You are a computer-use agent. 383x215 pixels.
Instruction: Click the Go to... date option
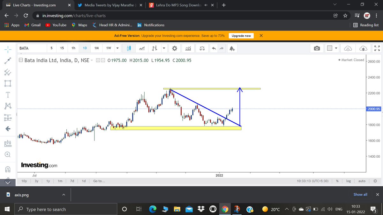pyautogui.click(x=99, y=181)
